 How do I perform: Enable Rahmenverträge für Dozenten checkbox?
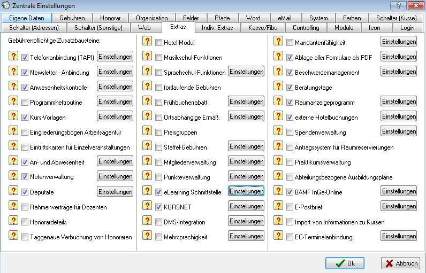[25, 207]
